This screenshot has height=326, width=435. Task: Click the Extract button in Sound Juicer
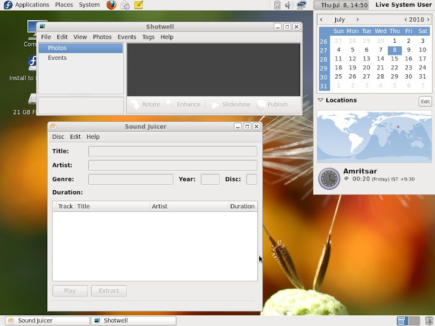coord(109,291)
